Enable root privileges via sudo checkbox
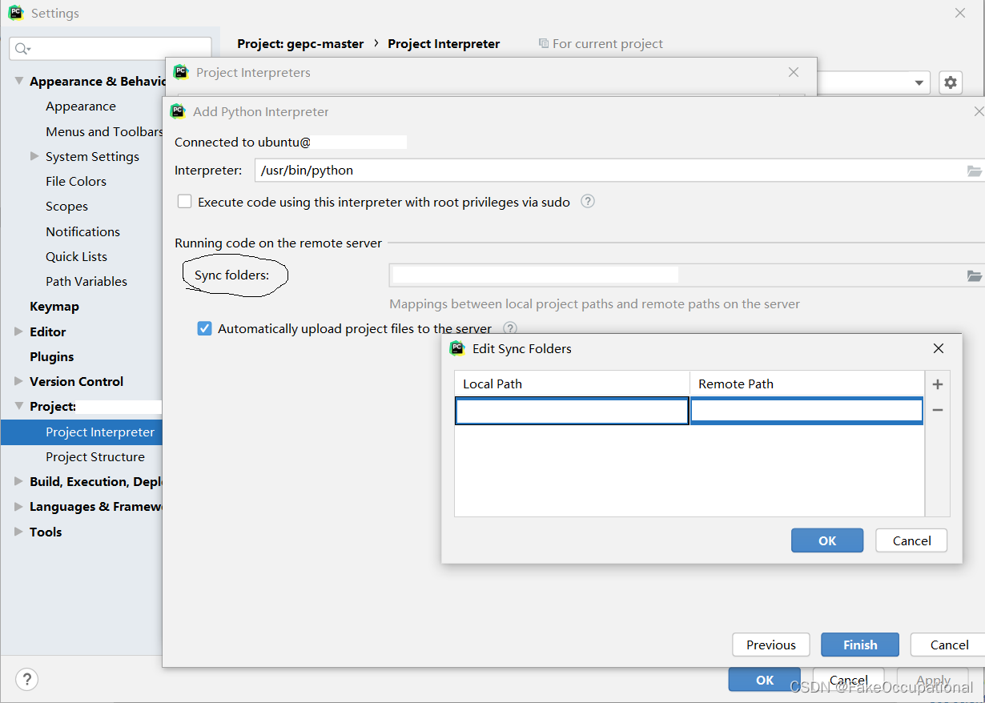Image resolution: width=985 pixels, height=703 pixels. pyautogui.click(x=185, y=202)
